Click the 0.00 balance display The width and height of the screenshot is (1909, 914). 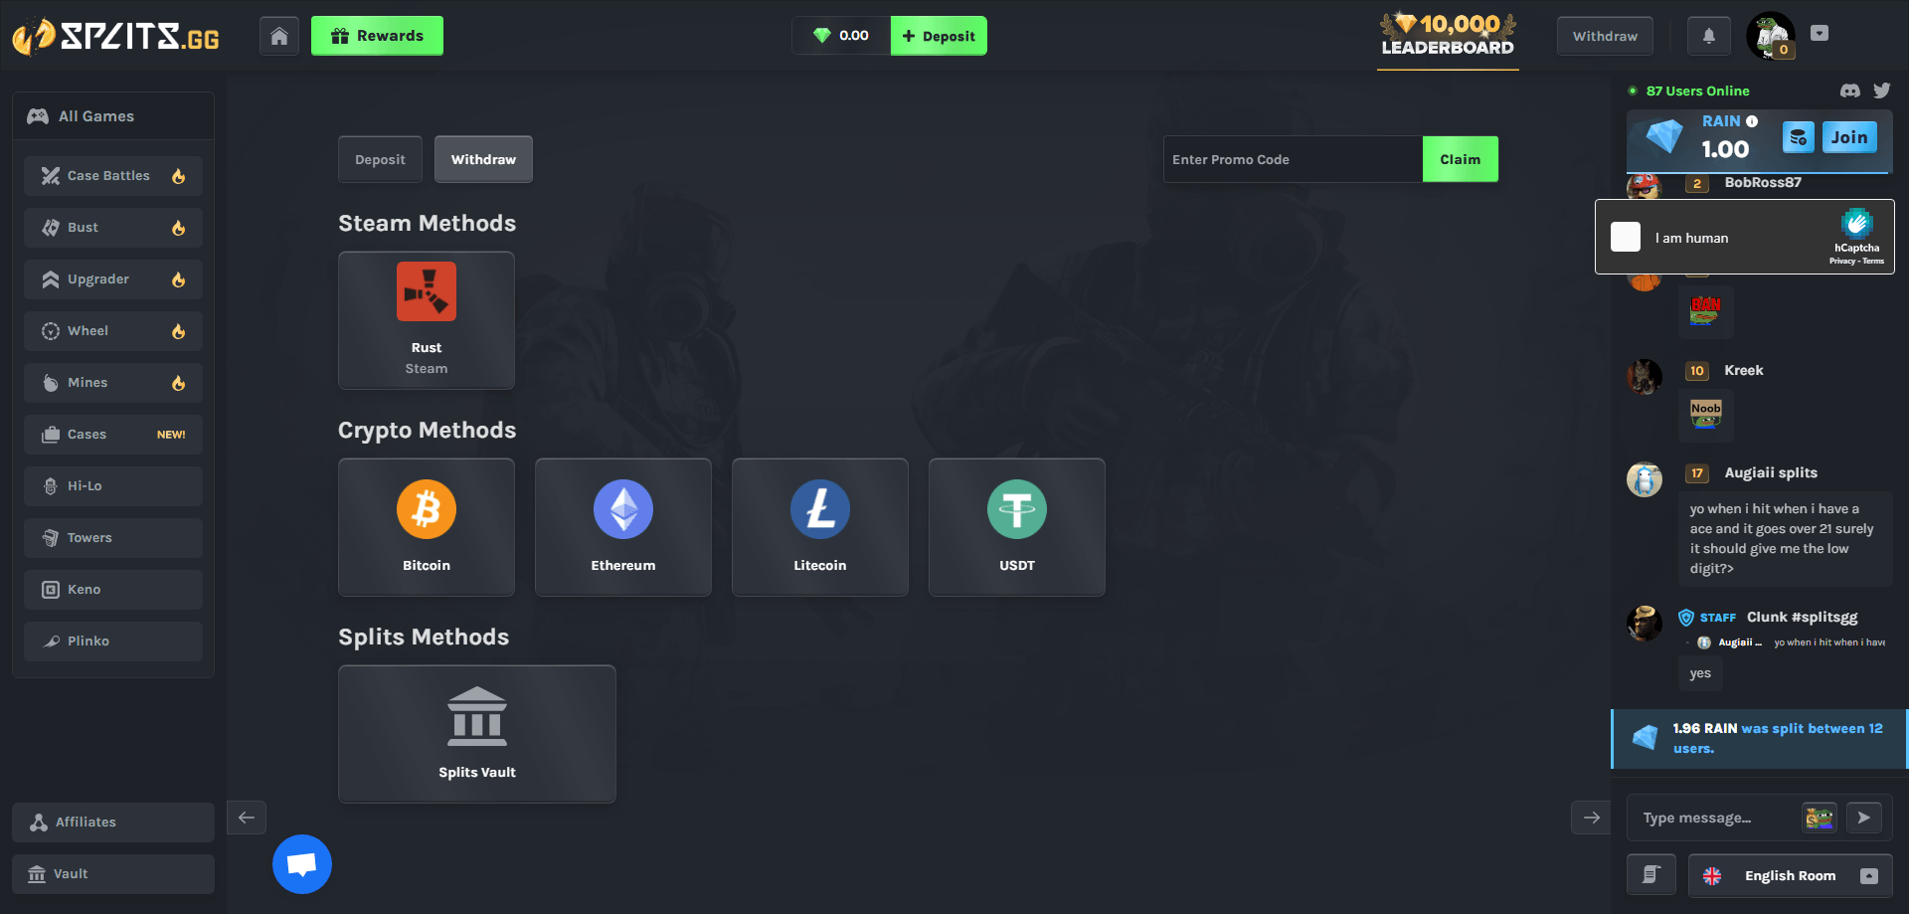click(841, 36)
